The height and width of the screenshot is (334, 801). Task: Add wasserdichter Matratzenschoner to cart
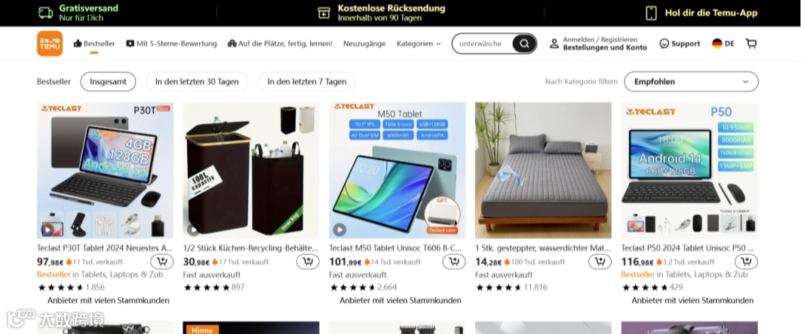tap(600, 263)
